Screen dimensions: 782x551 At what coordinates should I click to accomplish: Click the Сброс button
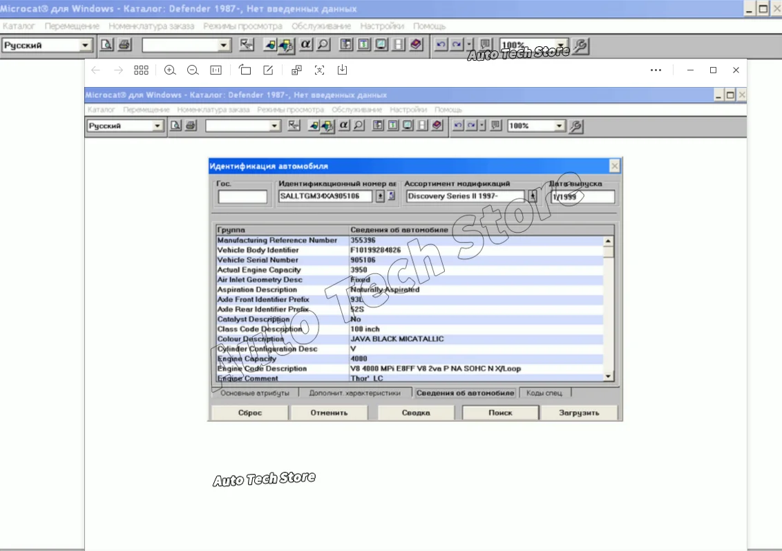(250, 413)
